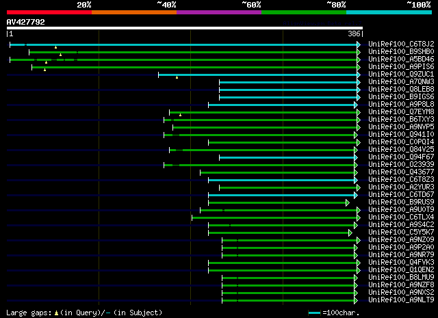The width and height of the screenshot is (438, 318).
Task: Click the arrowhead ending the UniRef100_A9P8L8 alignment
Action: [356, 105]
